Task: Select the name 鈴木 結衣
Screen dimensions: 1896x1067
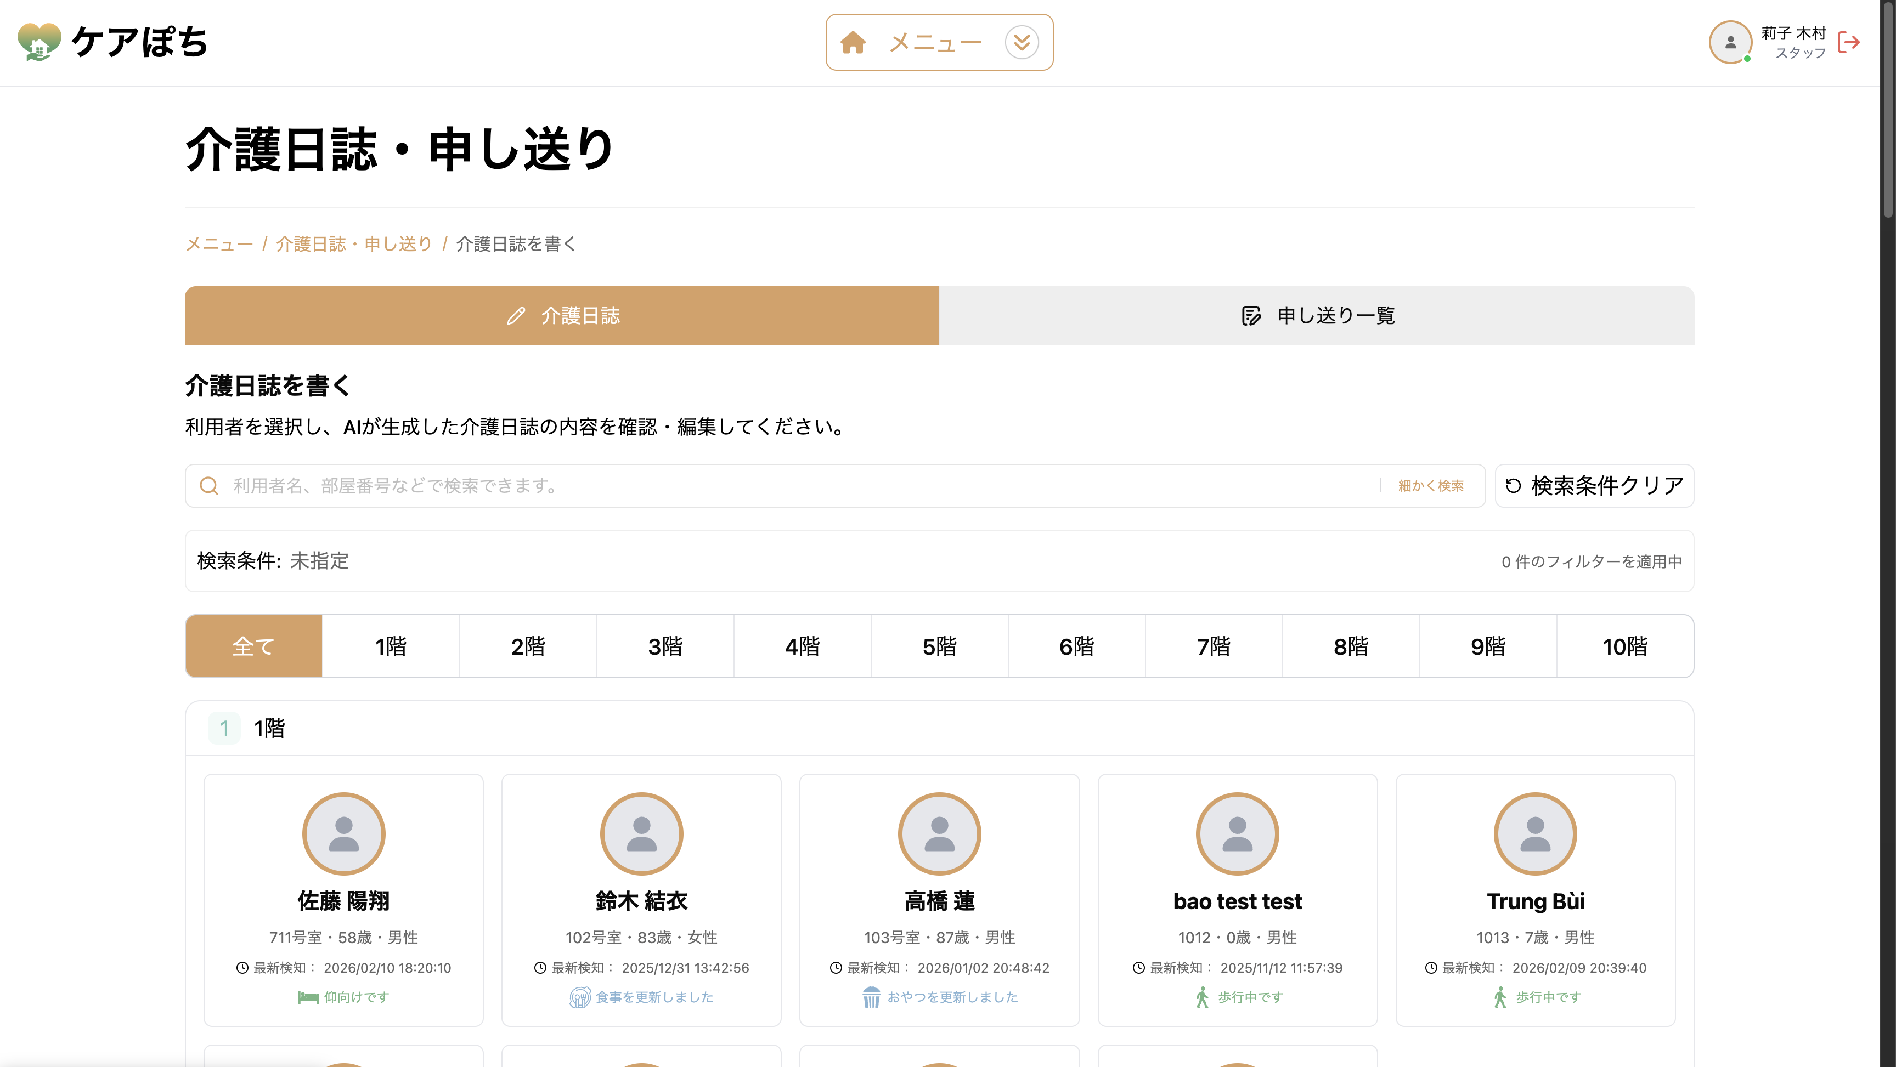Action: tap(642, 901)
